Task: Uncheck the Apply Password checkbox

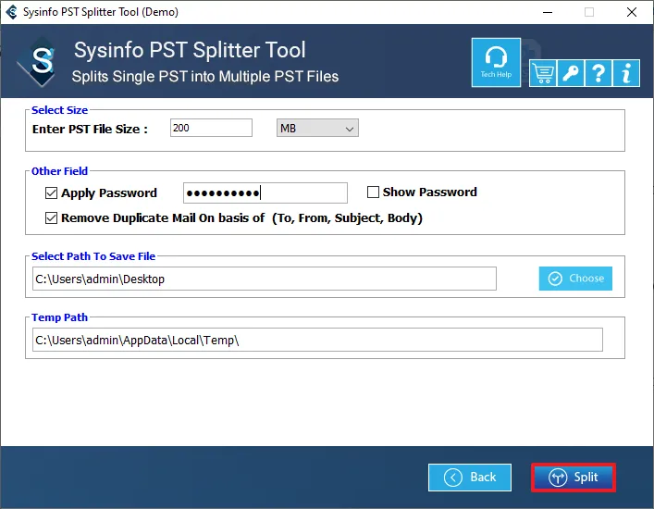Action: coord(52,193)
